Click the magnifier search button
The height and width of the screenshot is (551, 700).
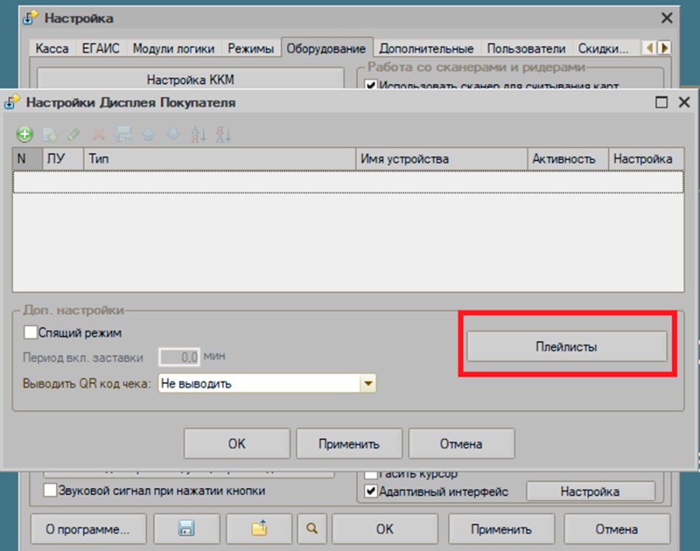pos(312,528)
